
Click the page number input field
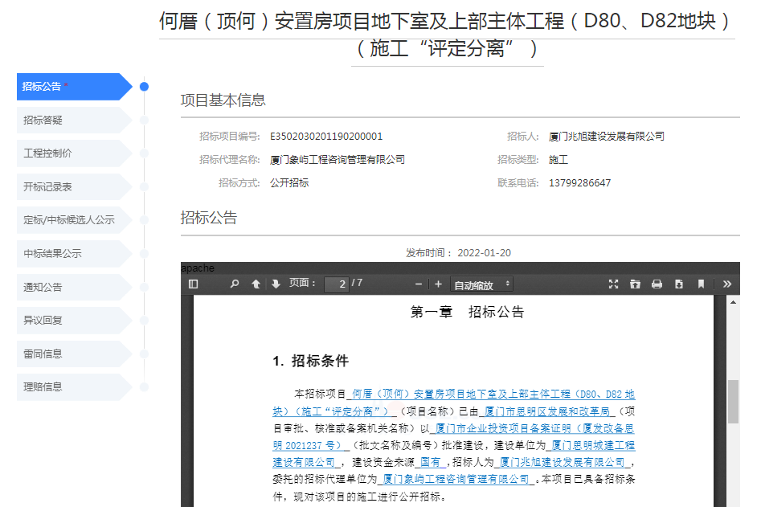click(x=336, y=284)
